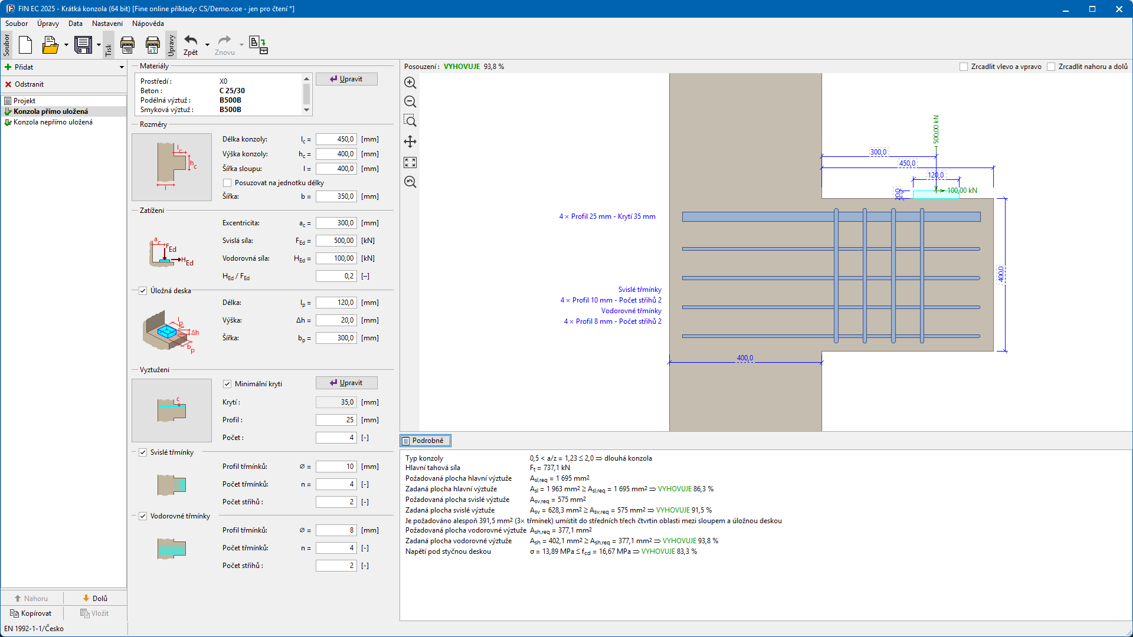Open dropdown arrow beside Zpět button
This screenshot has width=1133, height=637.
click(x=207, y=45)
